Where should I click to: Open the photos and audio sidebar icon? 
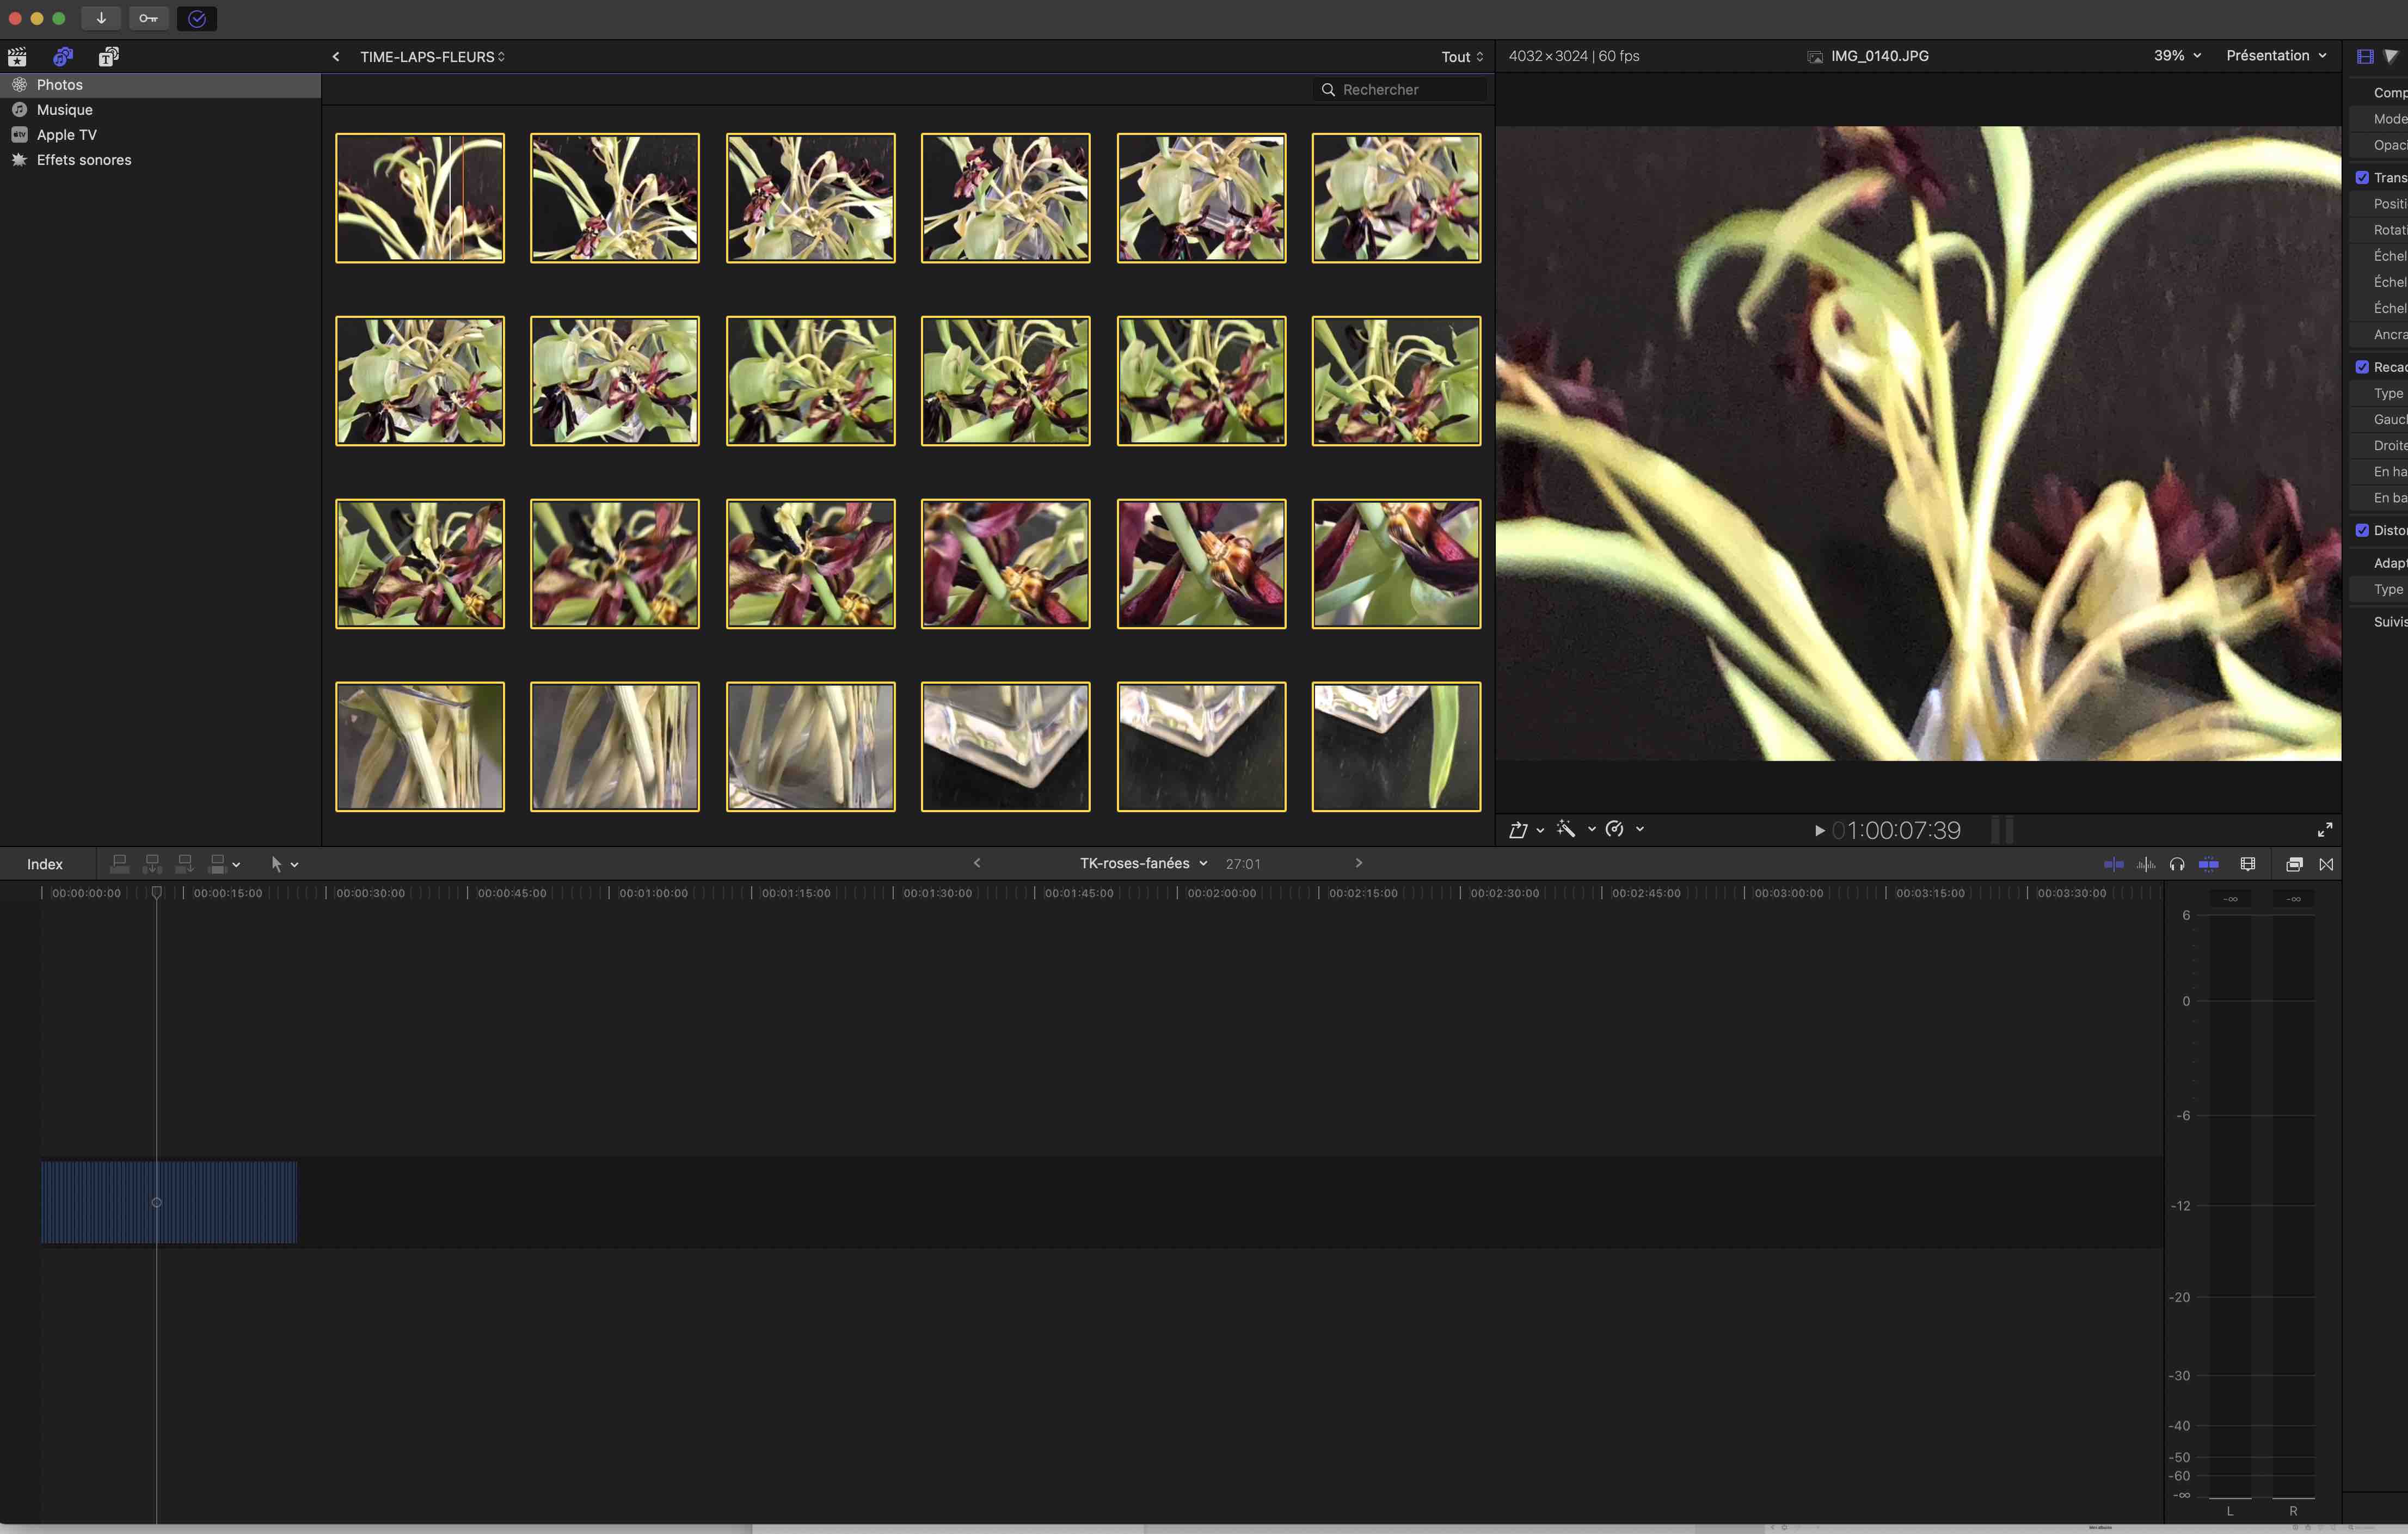63,56
